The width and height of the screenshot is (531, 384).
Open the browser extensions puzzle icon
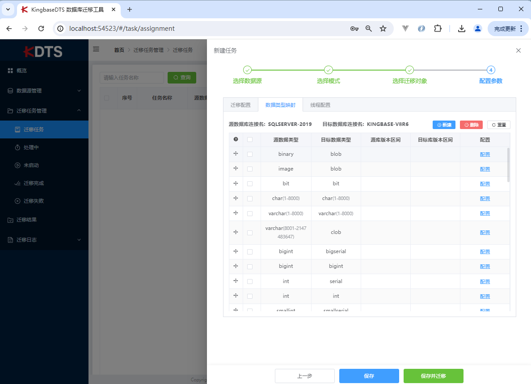[438, 29]
